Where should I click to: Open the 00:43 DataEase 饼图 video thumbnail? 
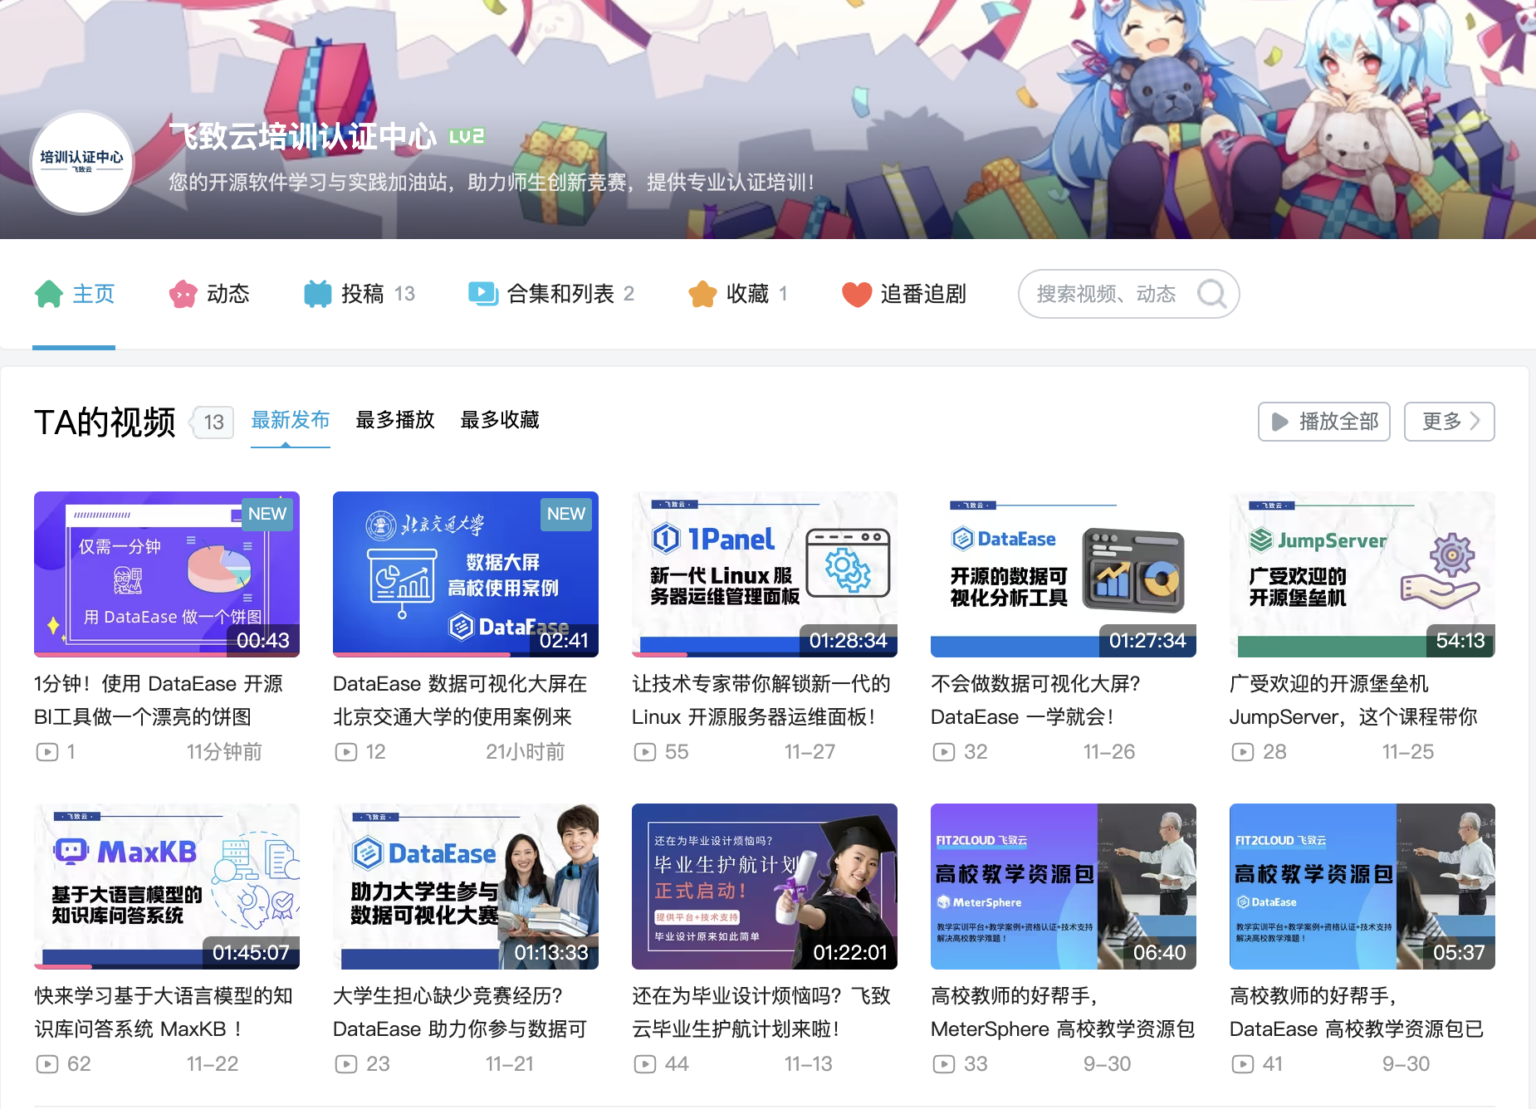click(167, 574)
